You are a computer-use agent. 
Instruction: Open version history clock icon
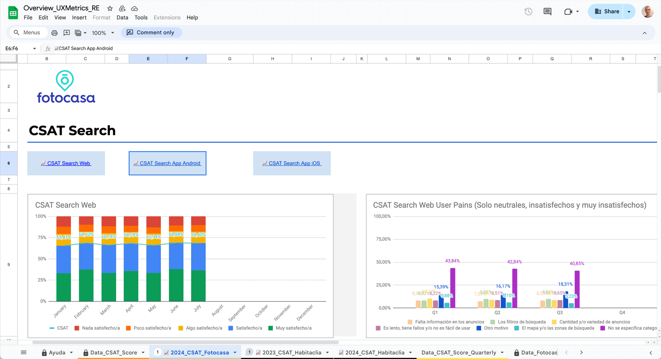[x=528, y=12]
